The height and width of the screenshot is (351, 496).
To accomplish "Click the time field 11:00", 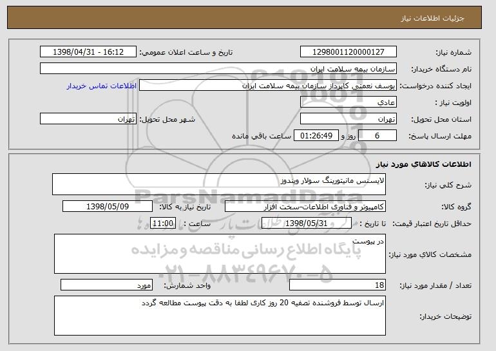I will point(163,223).
